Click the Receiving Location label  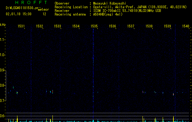(x=71, y=7)
